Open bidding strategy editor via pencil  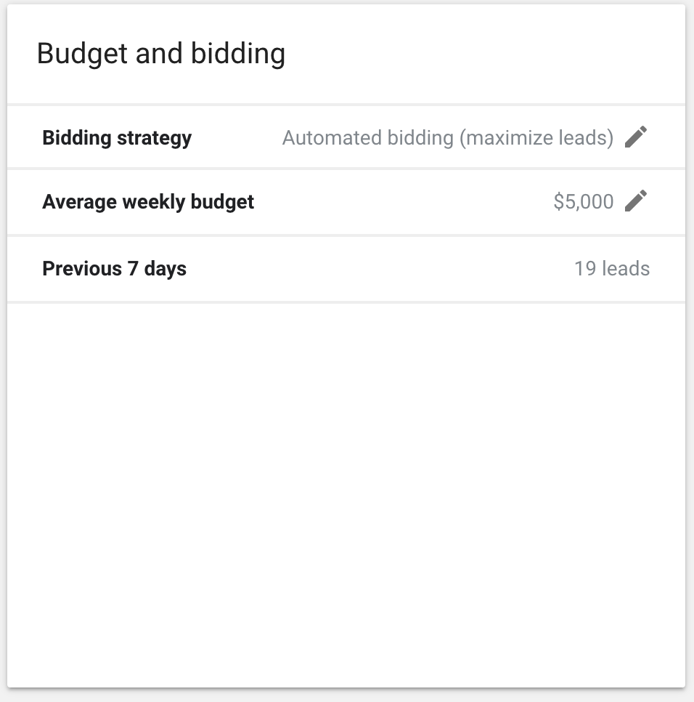tap(635, 137)
